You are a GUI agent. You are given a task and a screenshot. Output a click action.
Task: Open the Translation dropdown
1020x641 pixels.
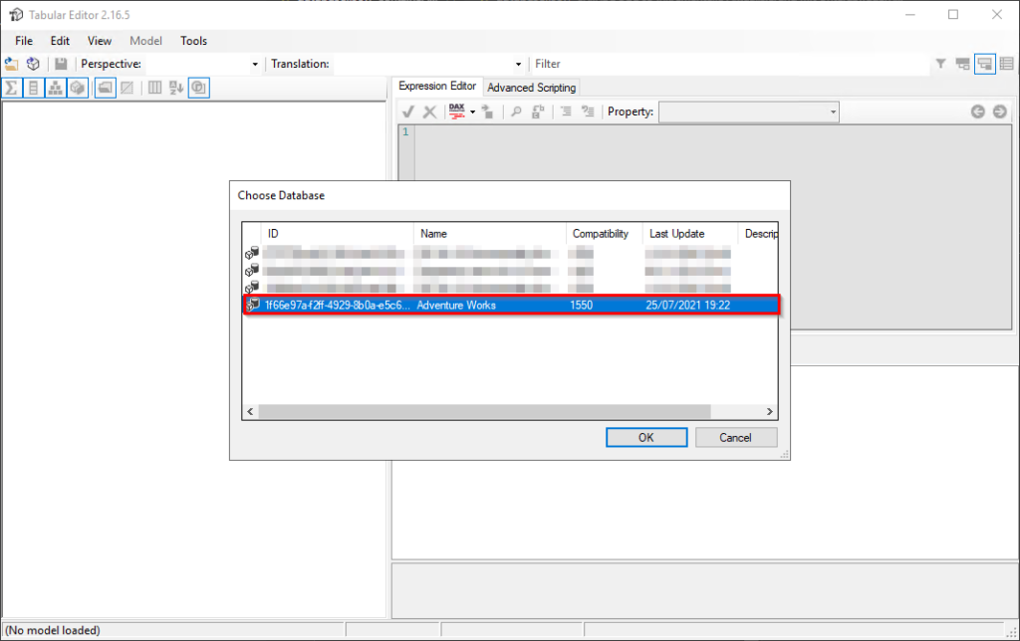coord(518,64)
